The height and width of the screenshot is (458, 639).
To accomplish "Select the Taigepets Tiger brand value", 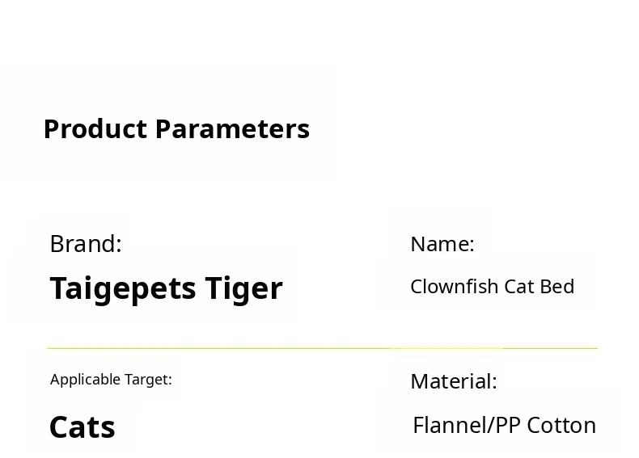I will tap(166, 288).
